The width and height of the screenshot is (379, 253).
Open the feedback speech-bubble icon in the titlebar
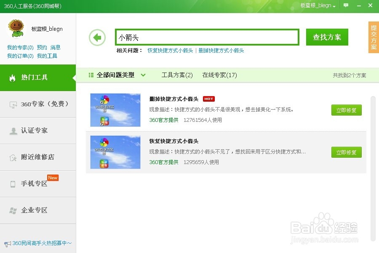coord(346,5)
